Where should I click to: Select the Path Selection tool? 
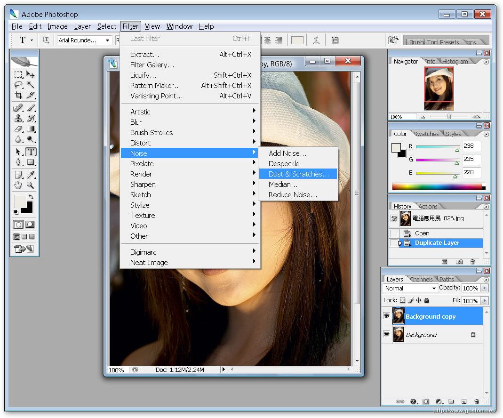(x=18, y=152)
